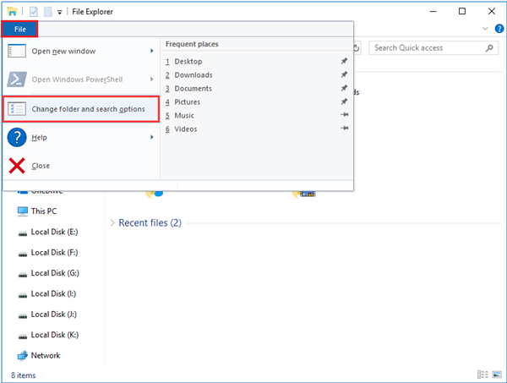Expand the Open new window submenu arrow
This screenshot has width=507, height=383.
click(151, 51)
